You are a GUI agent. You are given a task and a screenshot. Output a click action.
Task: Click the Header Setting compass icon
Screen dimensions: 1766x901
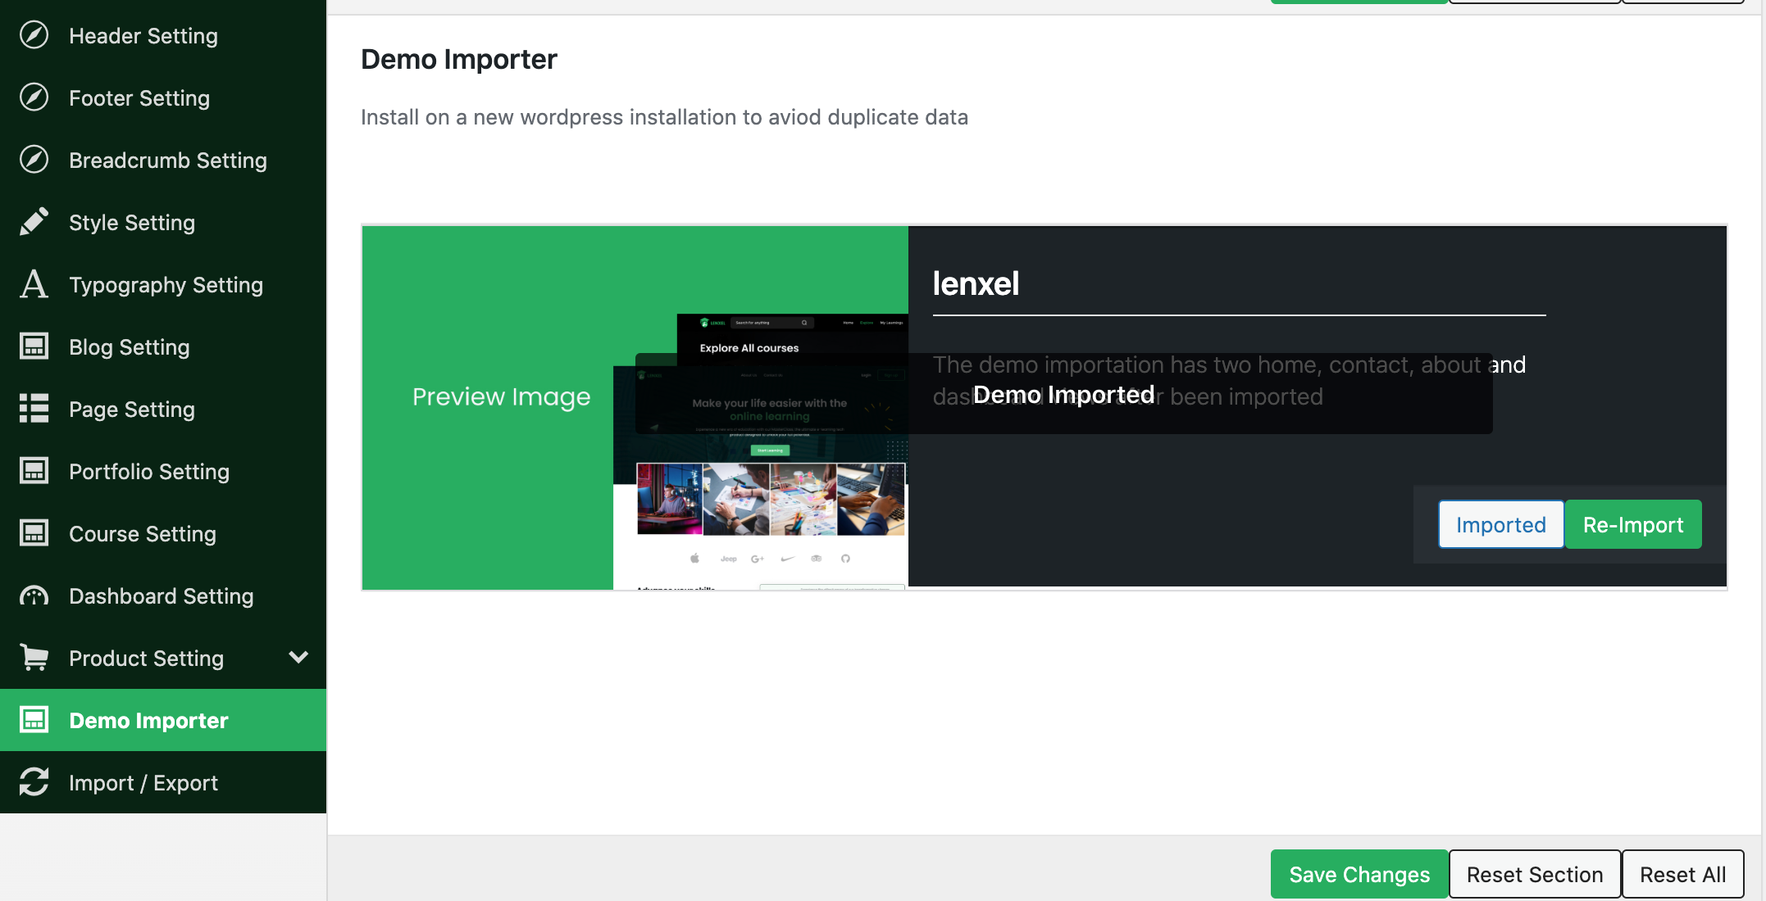(34, 35)
